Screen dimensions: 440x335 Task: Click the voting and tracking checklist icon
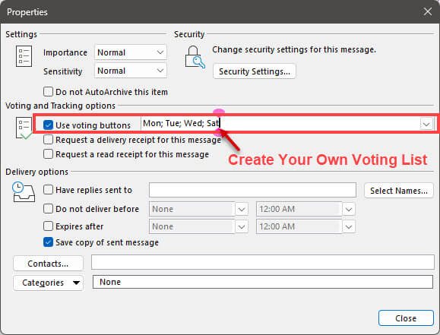point(24,128)
